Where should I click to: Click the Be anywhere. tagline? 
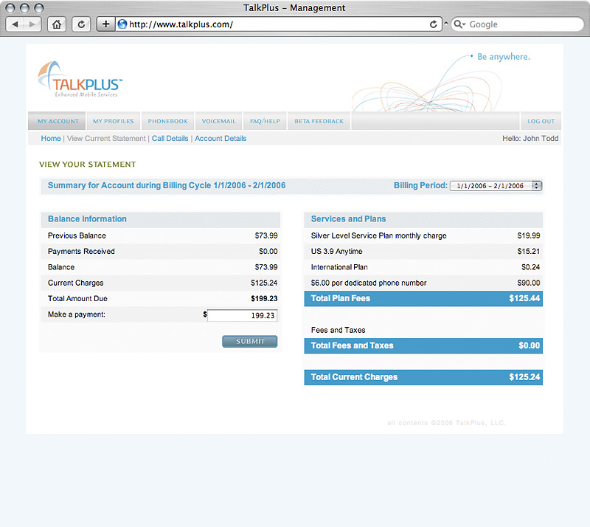[504, 57]
